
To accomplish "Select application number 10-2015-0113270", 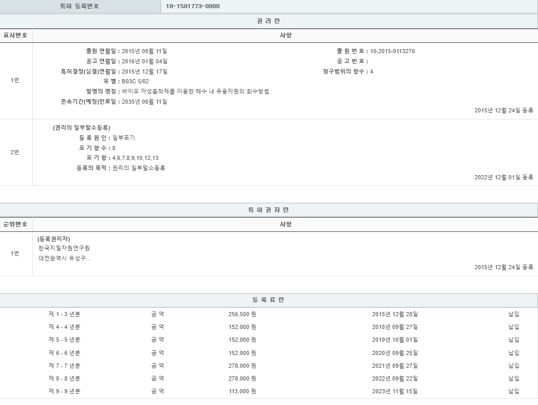I will [392, 51].
